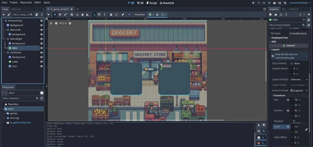Zoom in the viewport with plus button
The height and width of the screenshot is (147, 313).
tap(70, 23)
